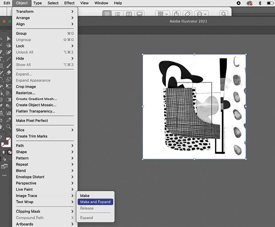
Task: Open the Type menu
Action: tap(38, 3)
